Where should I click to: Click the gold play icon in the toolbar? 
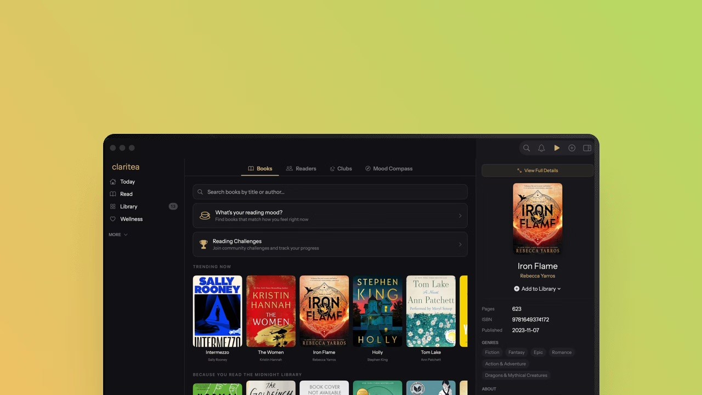557,148
